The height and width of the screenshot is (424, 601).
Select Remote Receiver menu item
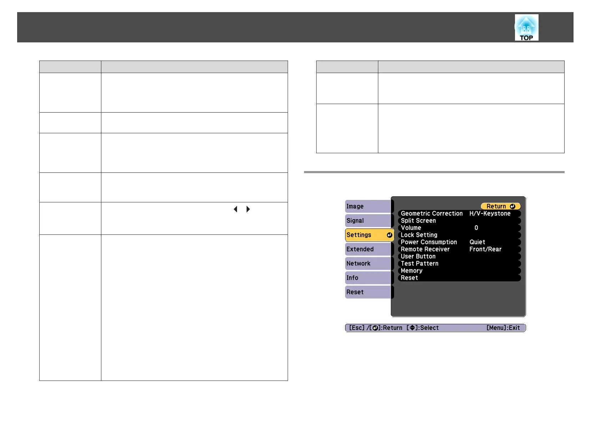[x=459, y=249]
